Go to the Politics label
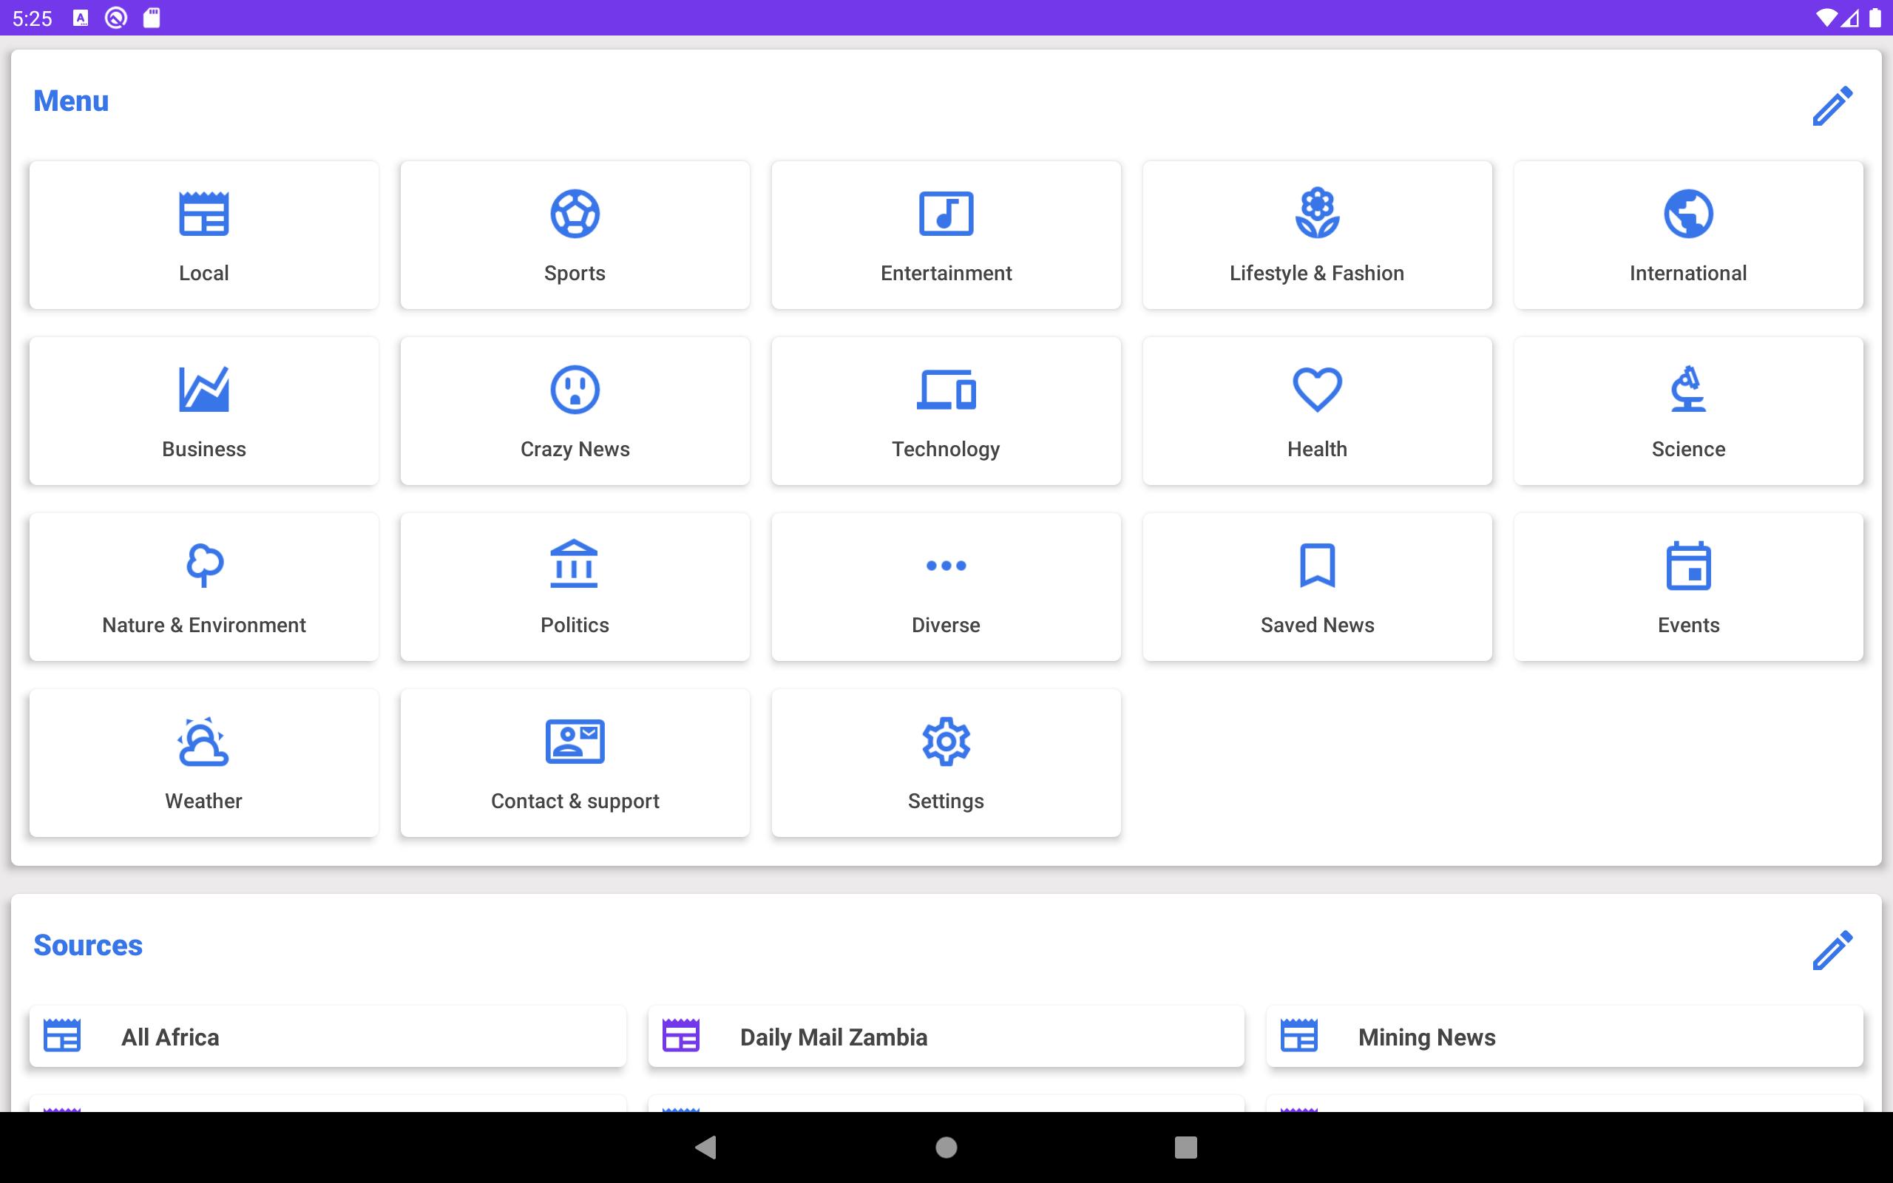The width and height of the screenshot is (1893, 1183). (x=575, y=626)
